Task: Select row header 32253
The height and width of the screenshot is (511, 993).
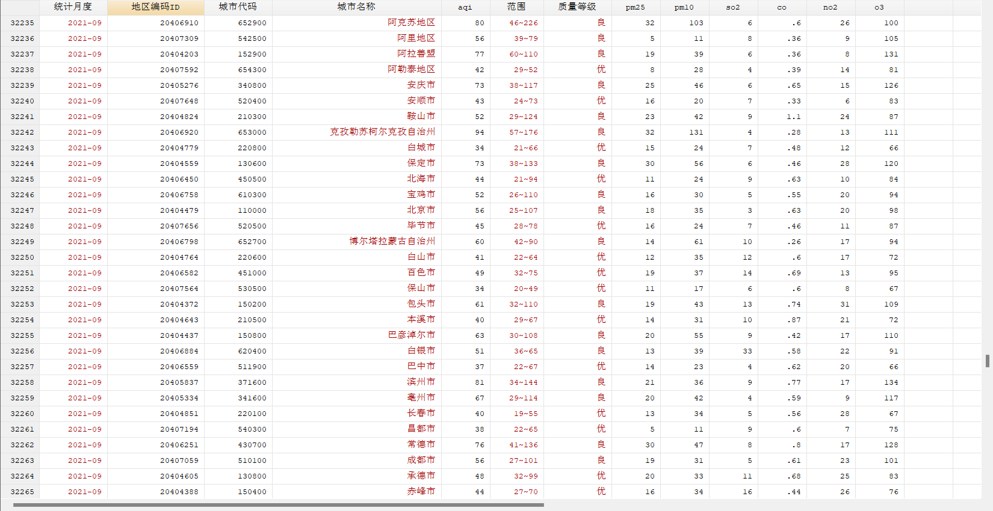Action: (20, 304)
